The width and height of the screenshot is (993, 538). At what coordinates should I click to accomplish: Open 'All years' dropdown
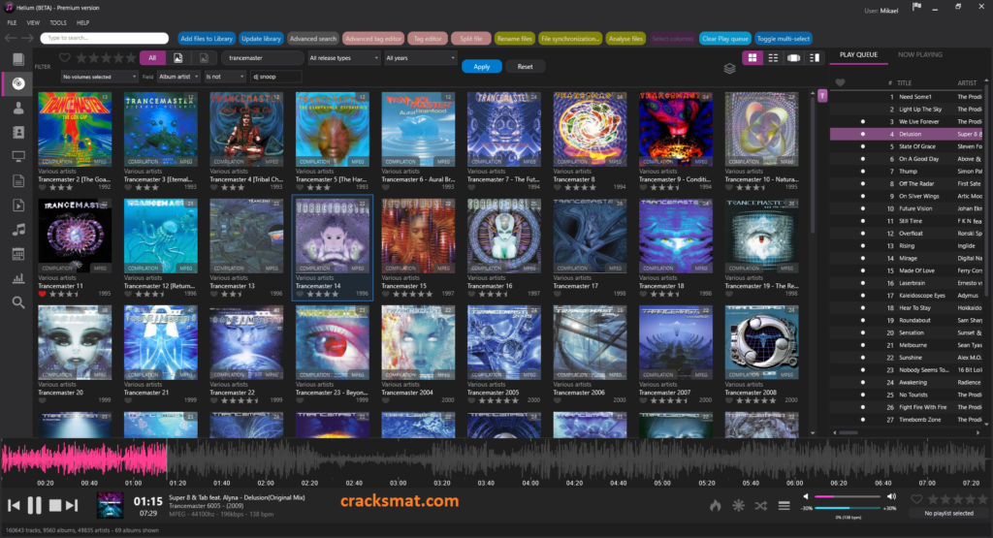click(421, 57)
